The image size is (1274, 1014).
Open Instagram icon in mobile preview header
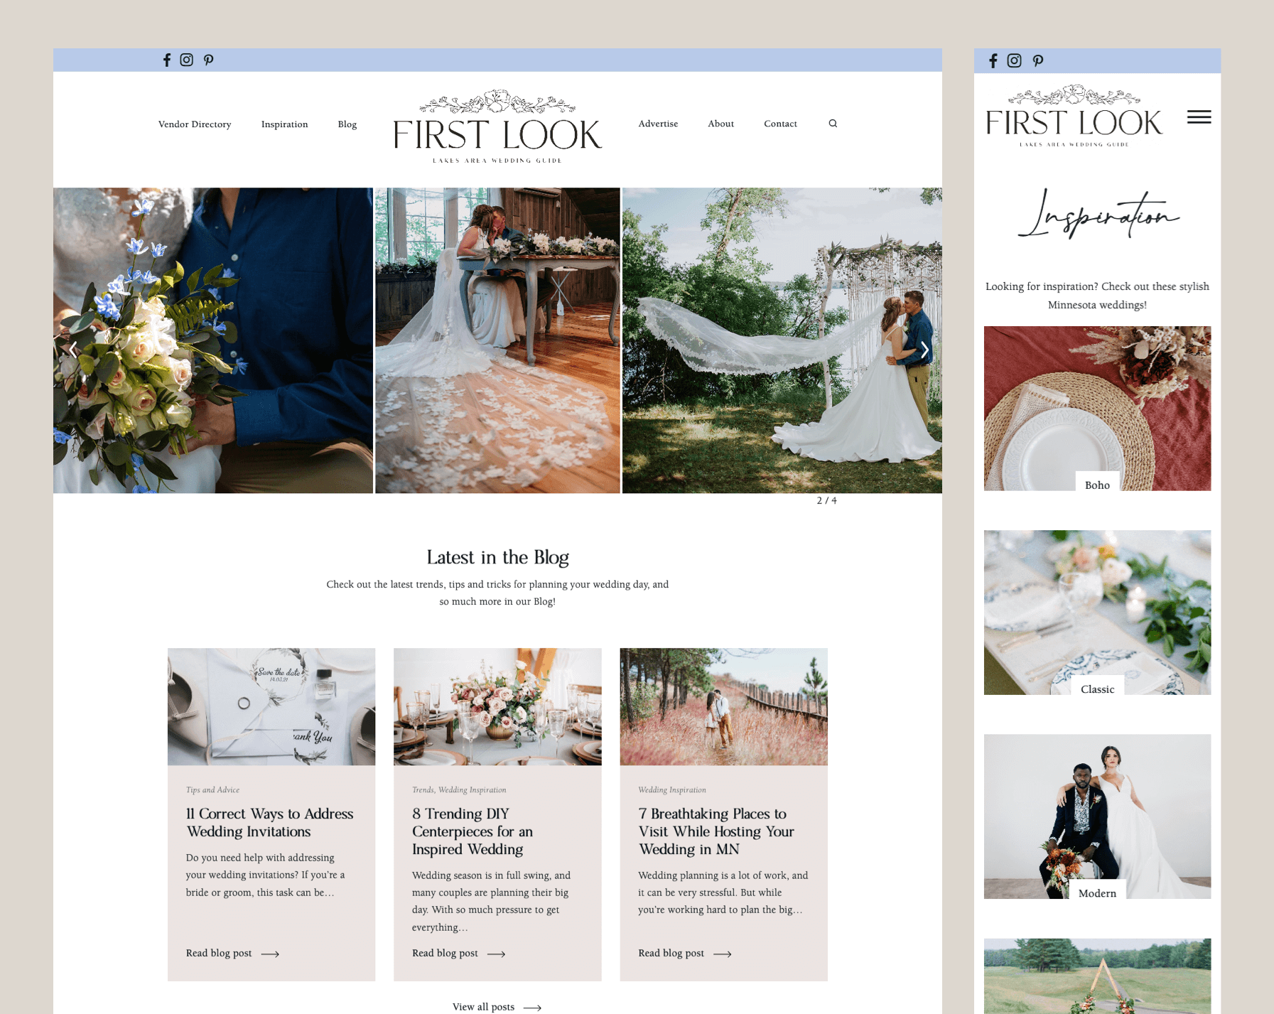[x=1014, y=61]
